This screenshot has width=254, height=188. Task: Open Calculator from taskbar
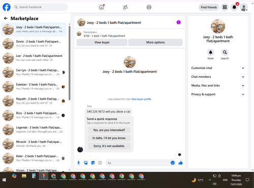pyautogui.click(x=34, y=176)
